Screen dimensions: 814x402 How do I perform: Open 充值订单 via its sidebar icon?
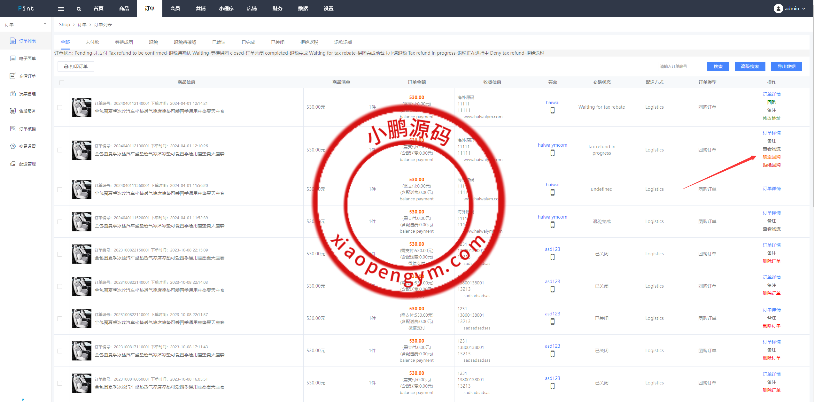tap(13, 76)
